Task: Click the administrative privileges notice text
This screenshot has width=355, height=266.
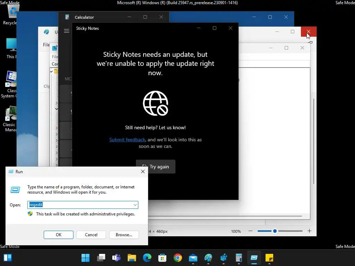Action: [85, 214]
